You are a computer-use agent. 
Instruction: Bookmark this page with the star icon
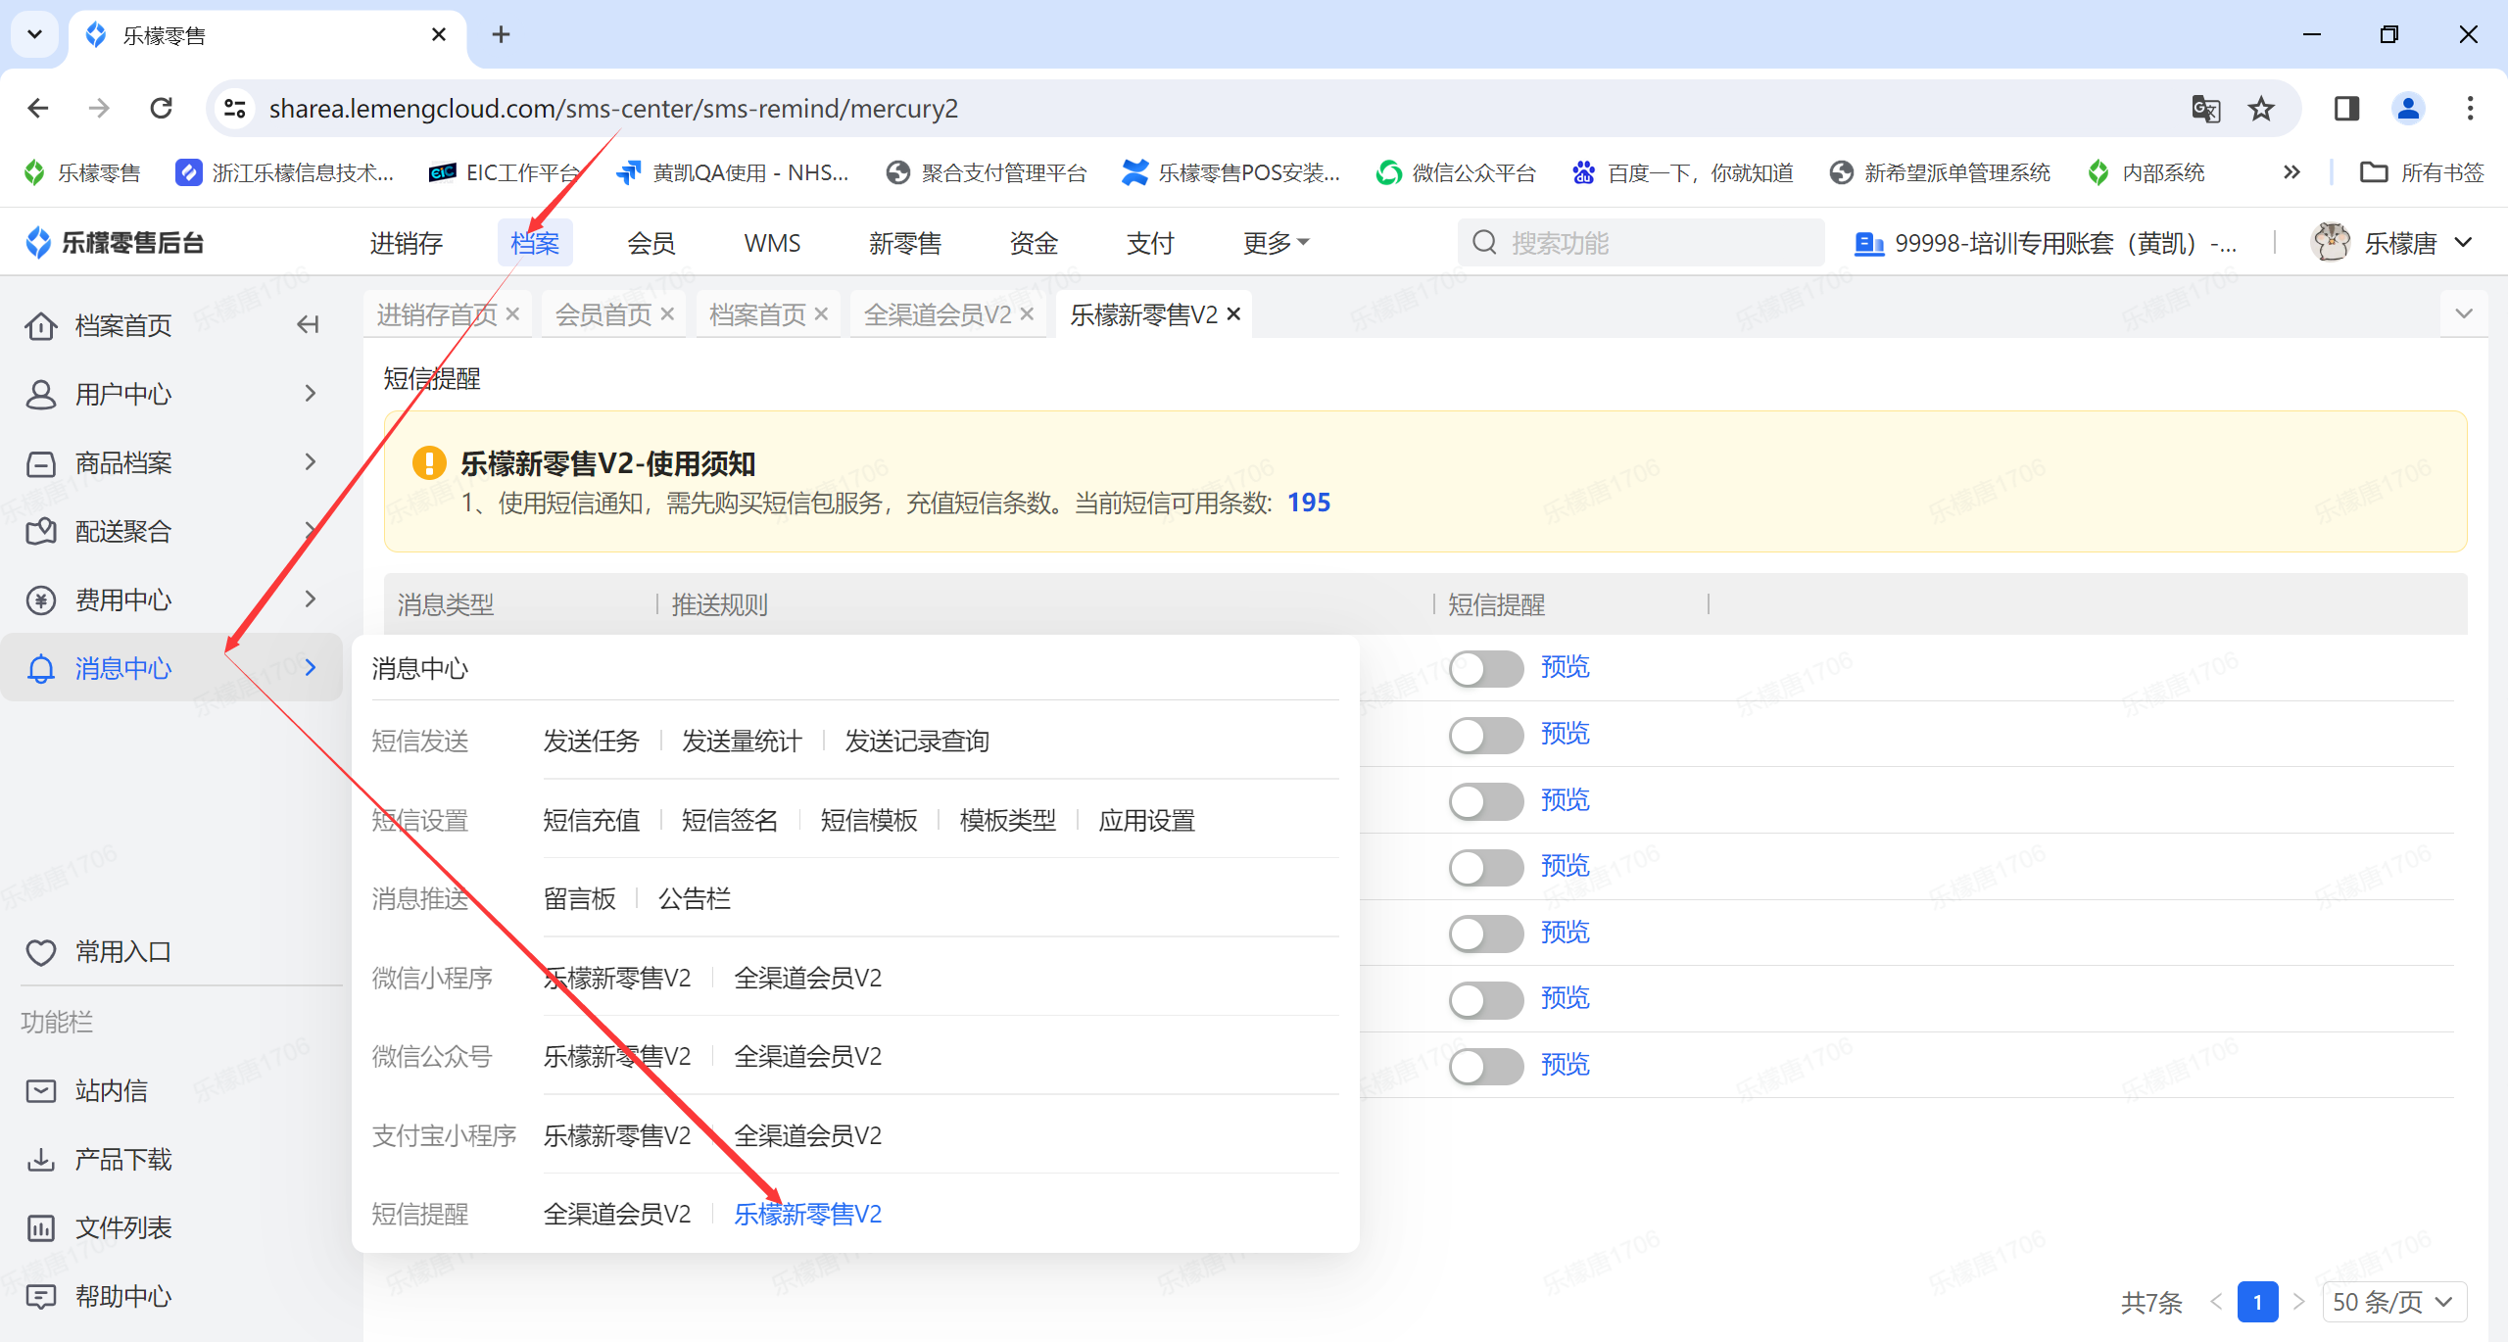(x=2261, y=108)
